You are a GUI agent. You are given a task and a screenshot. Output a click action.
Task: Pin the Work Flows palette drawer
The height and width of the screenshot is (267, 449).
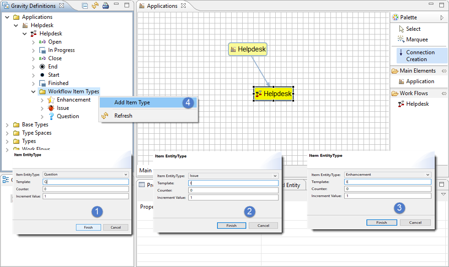coord(444,93)
